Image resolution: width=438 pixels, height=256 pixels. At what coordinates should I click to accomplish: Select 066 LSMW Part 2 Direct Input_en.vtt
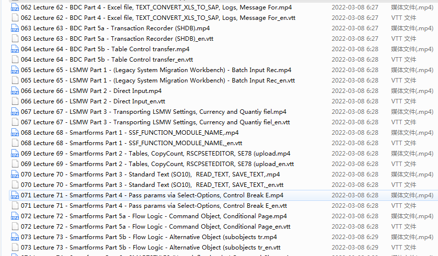coord(93,101)
